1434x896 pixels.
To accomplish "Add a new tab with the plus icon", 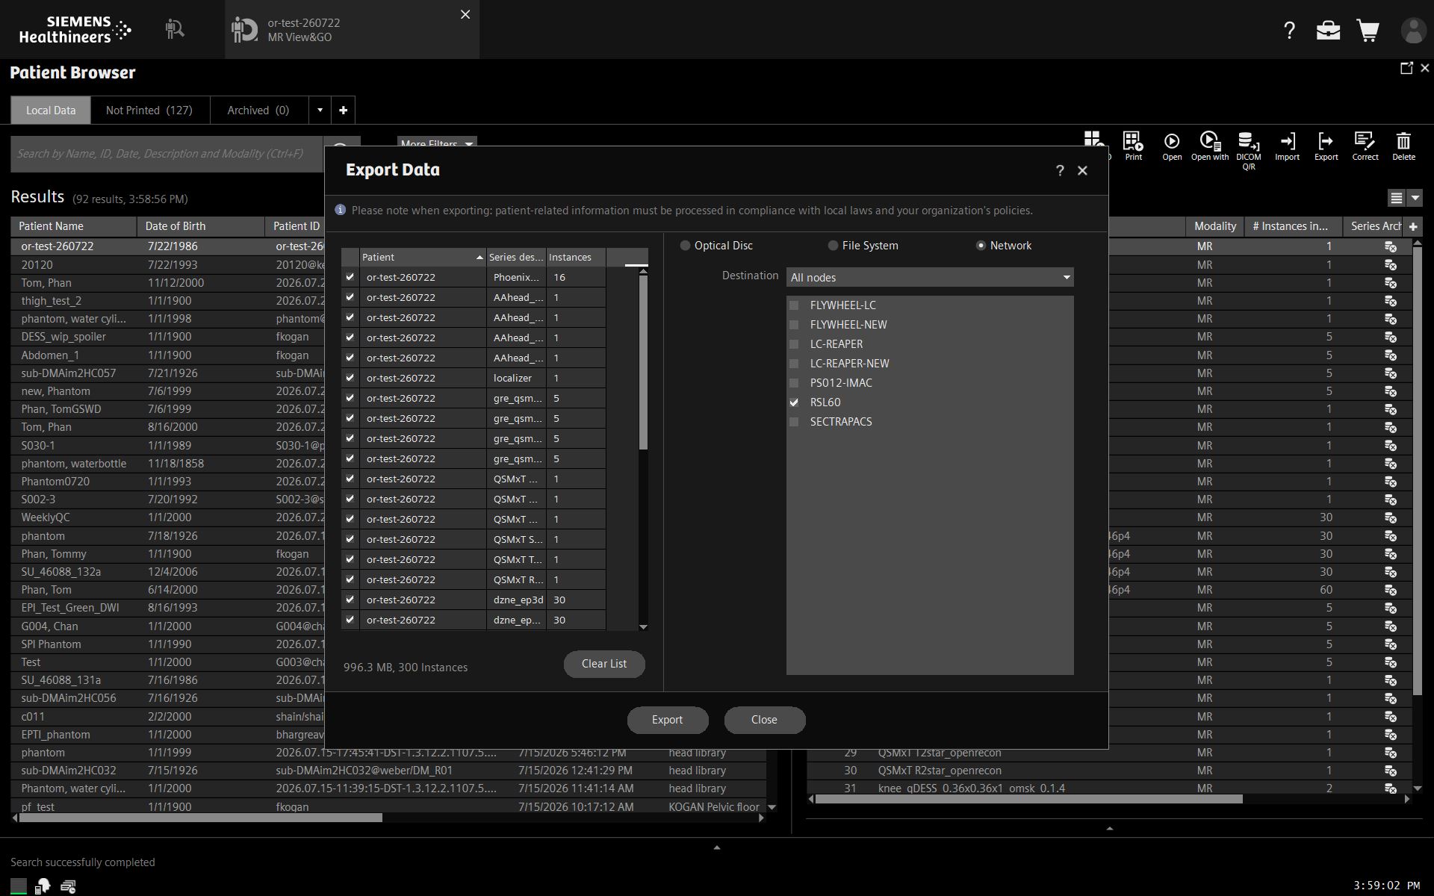I will (343, 111).
